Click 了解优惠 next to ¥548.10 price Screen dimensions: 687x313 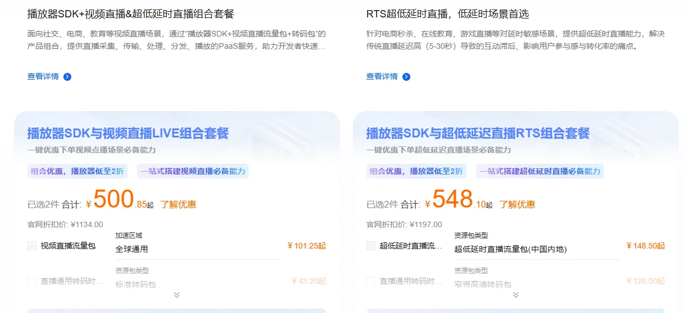[x=517, y=205]
